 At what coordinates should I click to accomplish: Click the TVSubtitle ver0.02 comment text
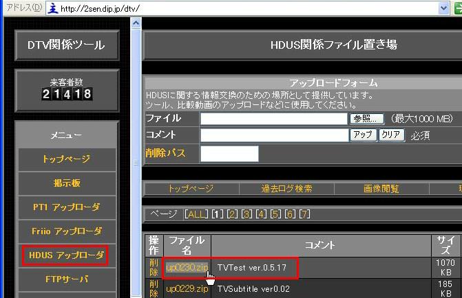click(253, 289)
